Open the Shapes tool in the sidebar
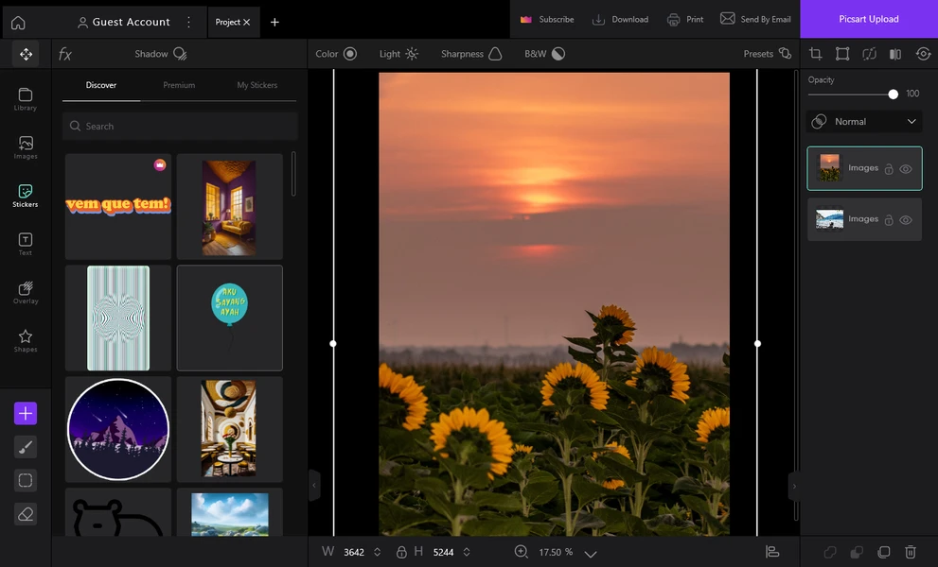938x567 pixels. 26,341
